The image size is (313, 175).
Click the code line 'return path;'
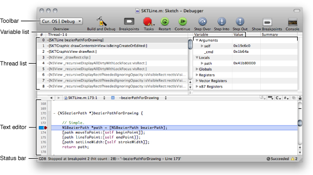[76, 147]
